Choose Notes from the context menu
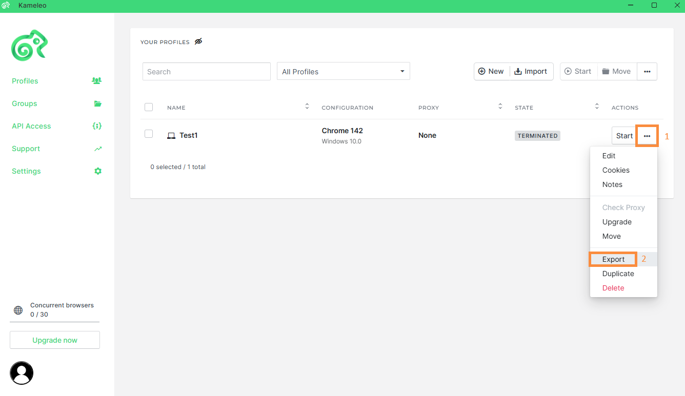 coord(623,184)
